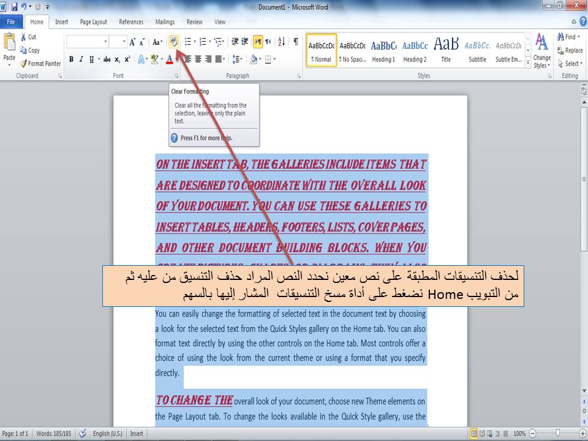Apply the No Spacing style
The image size is (588, 441).
click(353, 51)
